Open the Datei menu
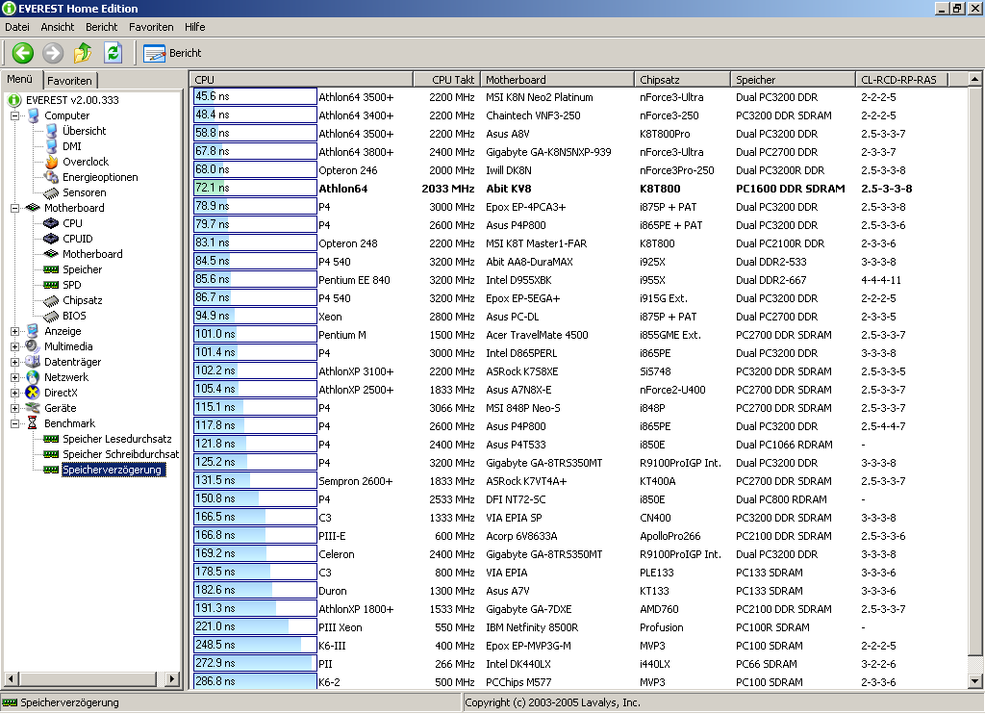This screenshot has width=985, height=714. pos(17,27)
